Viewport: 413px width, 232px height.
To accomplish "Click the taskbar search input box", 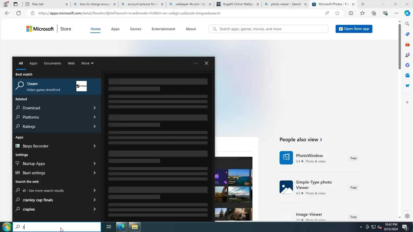I will click(x=57, y=227).
